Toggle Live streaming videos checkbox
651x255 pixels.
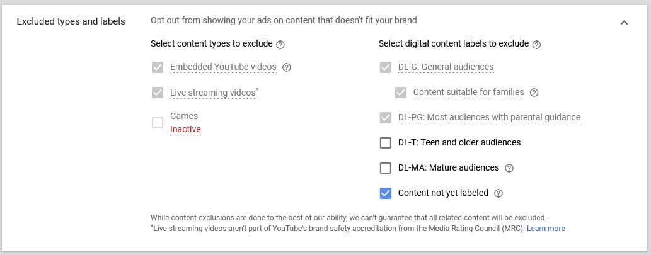click(x=158, y=93)
